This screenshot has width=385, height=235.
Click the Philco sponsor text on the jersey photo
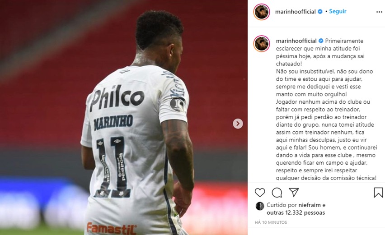click(117, 97)
